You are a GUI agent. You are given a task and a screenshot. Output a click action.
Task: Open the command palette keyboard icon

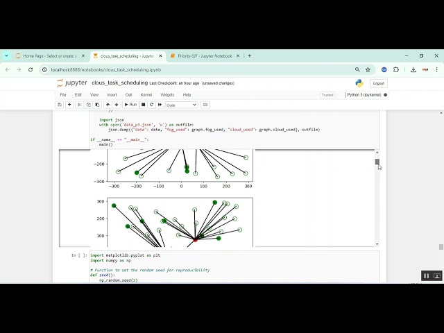pos(205,105)
